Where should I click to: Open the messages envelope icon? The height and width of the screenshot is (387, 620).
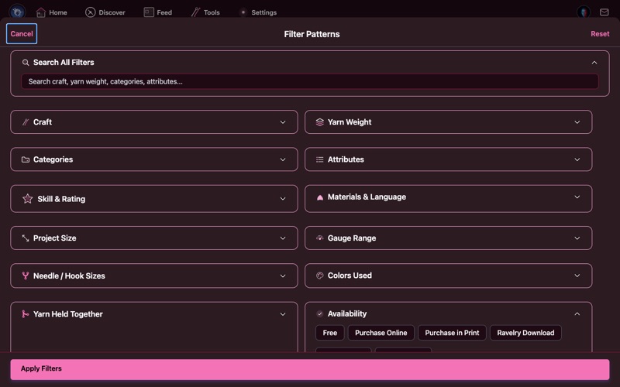click(x=604, y=12)
